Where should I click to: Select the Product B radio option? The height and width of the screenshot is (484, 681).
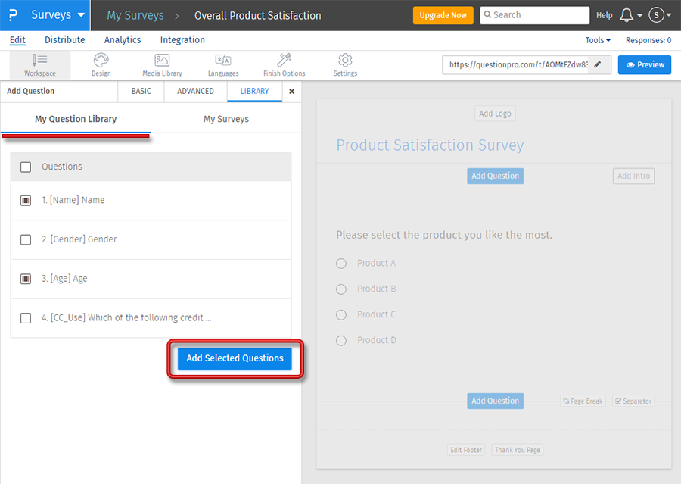pyautogui.click(x=341, y=289)
